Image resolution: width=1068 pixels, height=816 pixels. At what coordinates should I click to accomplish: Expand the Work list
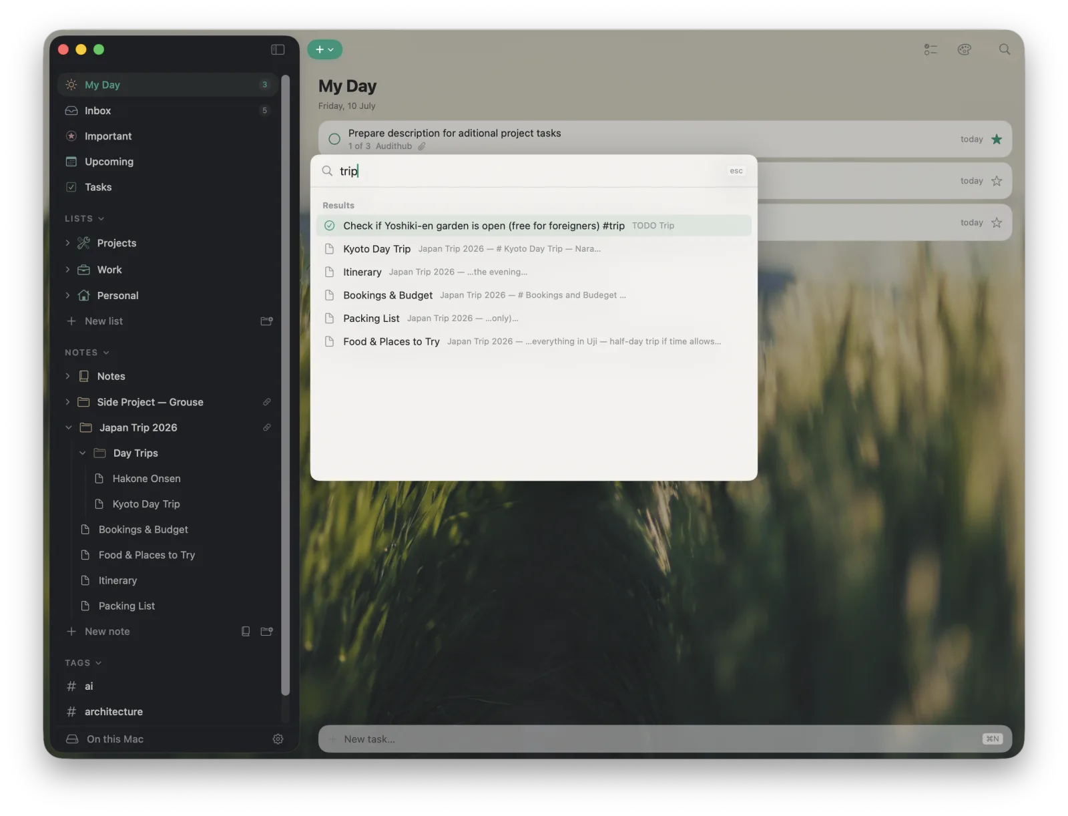tap(67, 270)
